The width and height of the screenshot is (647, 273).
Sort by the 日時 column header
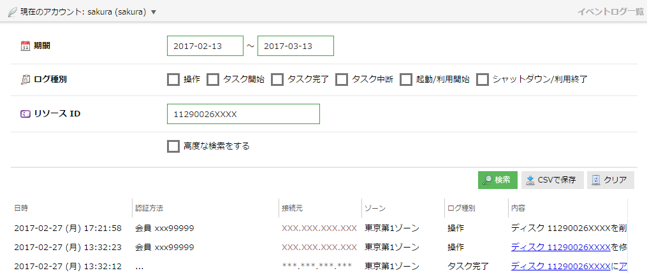click(21, 208)
